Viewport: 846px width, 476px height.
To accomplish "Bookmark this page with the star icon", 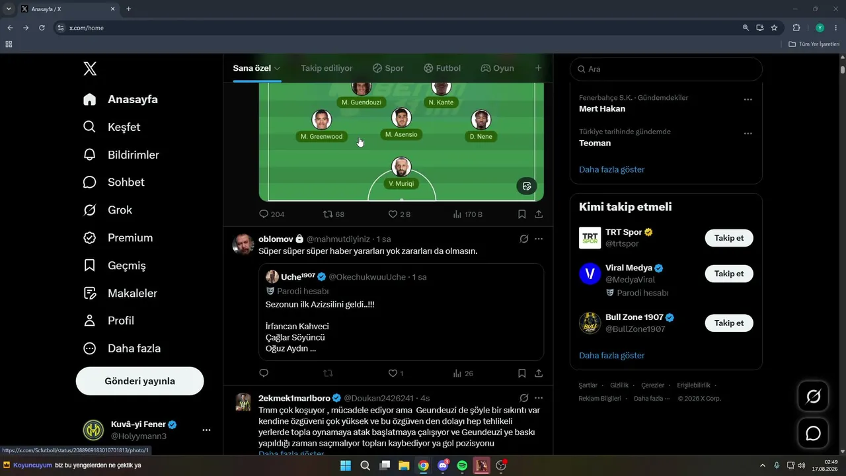I will pos(774,28).
